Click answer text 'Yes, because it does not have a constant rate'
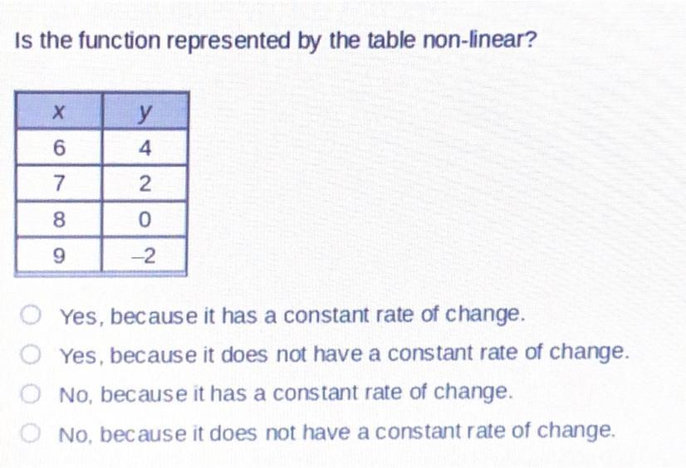The height and width of the screenshot is (468, 686). tap(345, 354)
